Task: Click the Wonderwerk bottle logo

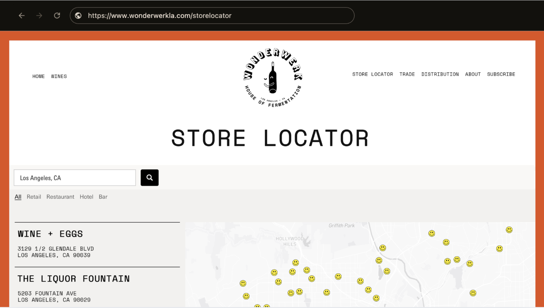Action: point(273,77)
